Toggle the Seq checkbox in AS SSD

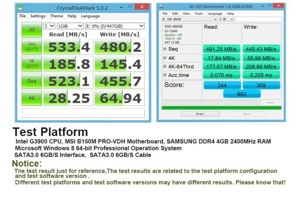point(164,49)
